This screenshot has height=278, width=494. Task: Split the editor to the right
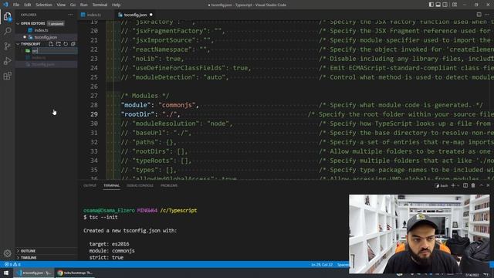pos(479,15)
